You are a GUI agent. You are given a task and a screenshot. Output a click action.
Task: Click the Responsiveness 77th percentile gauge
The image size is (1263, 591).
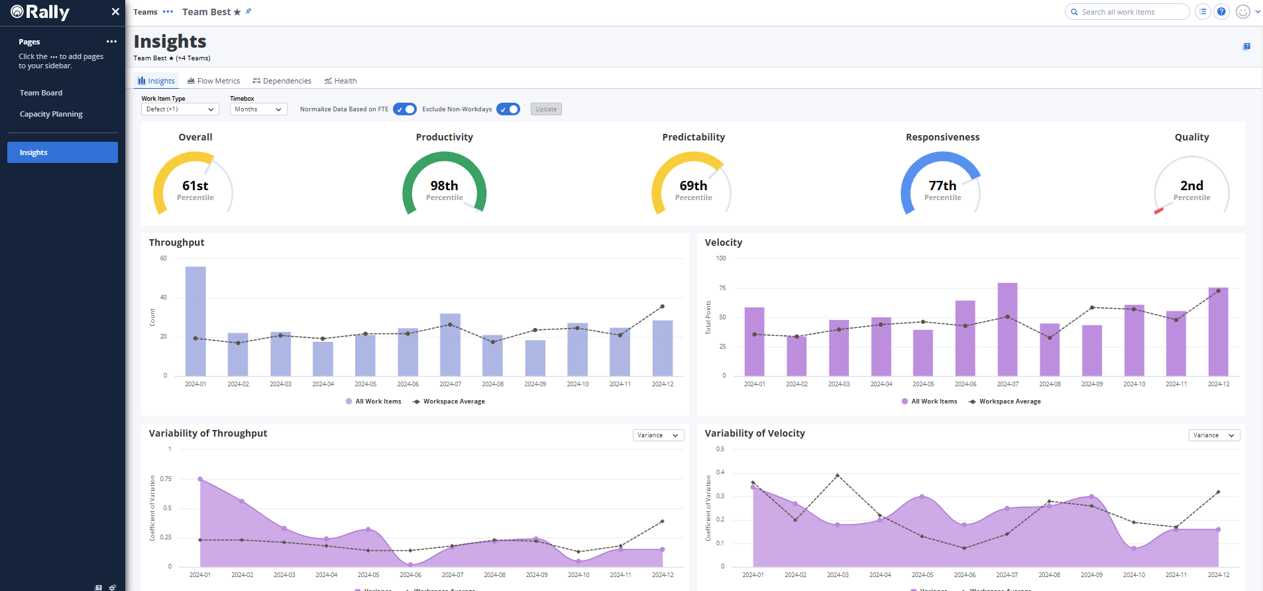[941, 183]
